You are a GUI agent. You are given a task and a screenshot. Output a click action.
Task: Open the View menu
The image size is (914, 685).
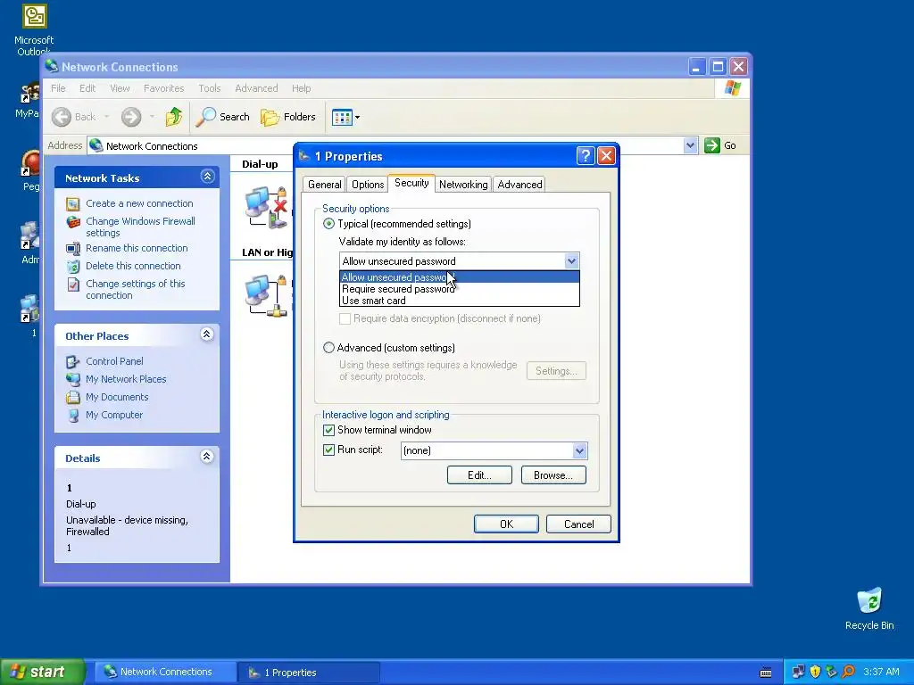click(x=120, y=88)
